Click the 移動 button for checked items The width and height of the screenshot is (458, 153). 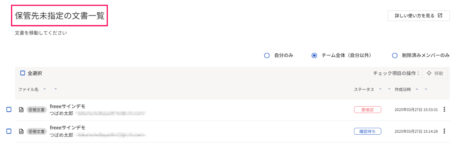tap(435, 73)
